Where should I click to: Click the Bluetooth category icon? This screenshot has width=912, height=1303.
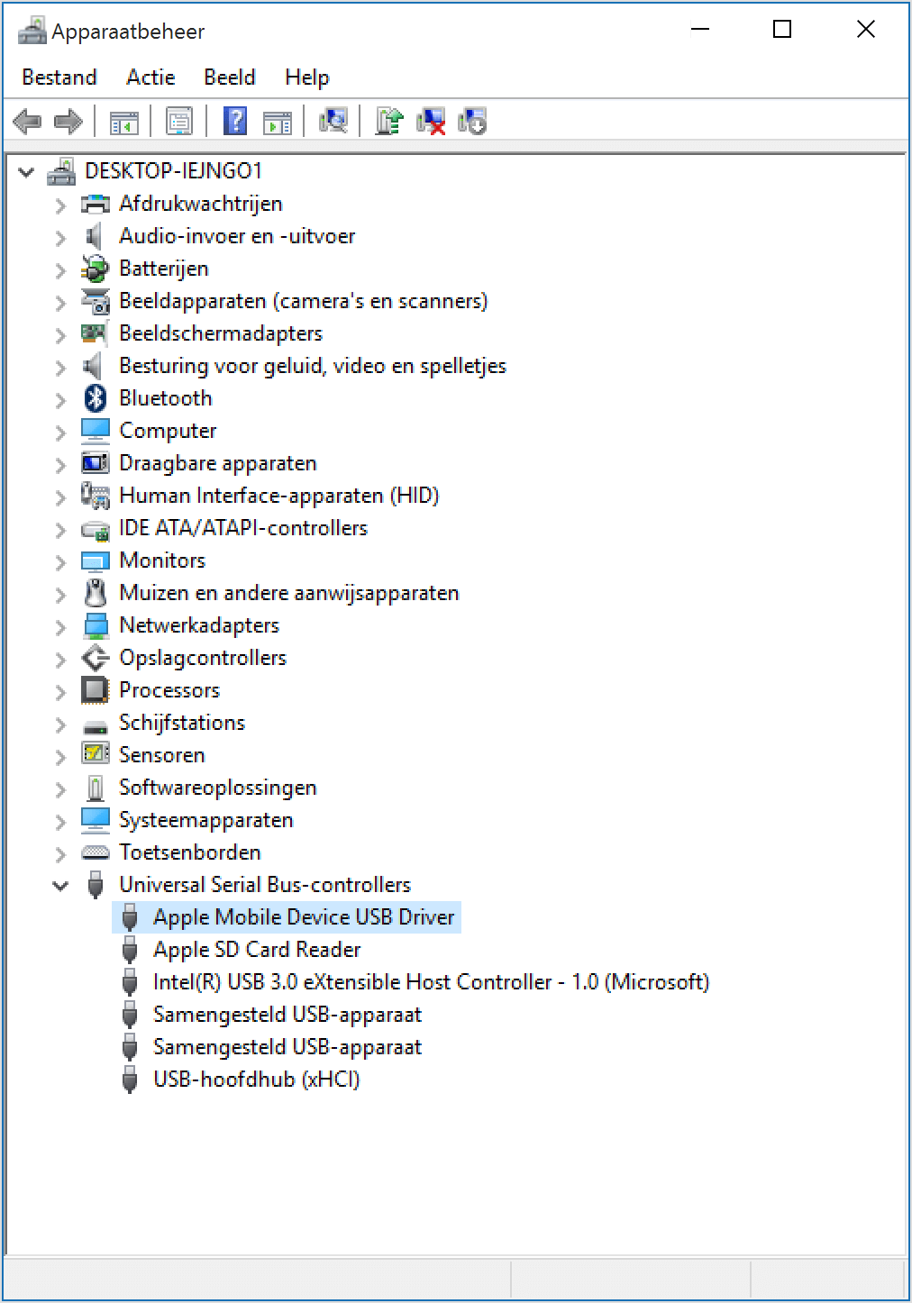pos(96,398)
